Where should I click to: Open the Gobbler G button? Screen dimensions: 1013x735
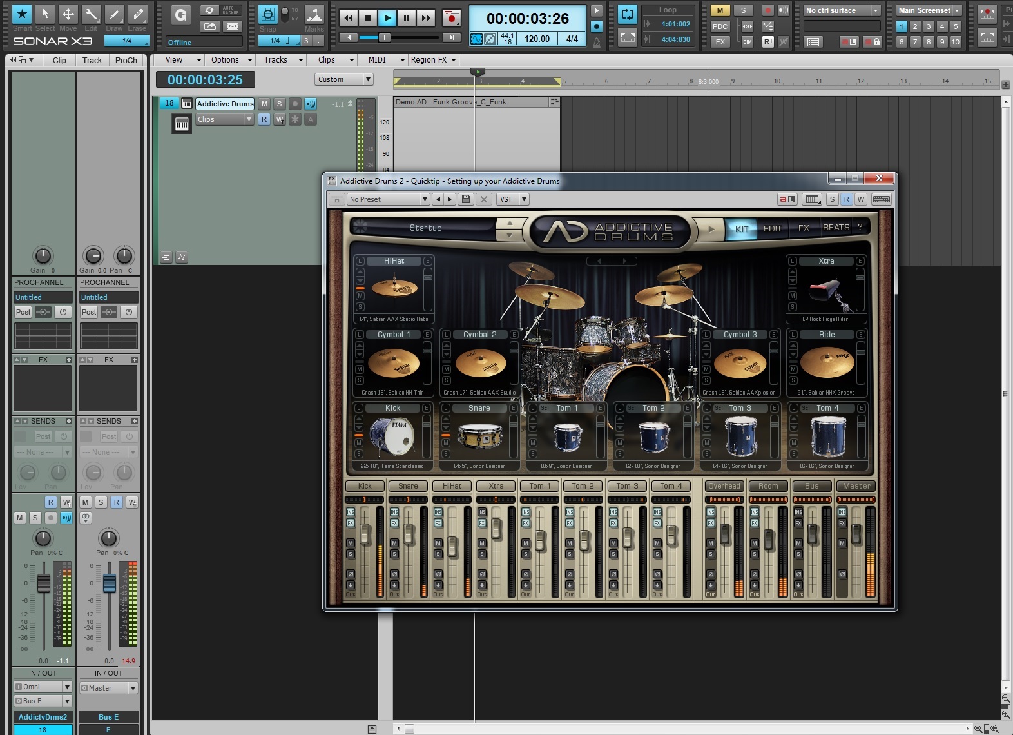click(x=181, y=15)
